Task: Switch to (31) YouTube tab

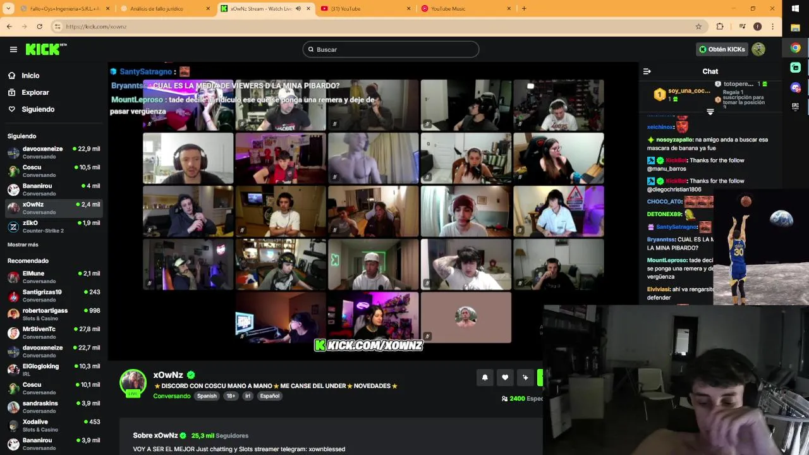Action: click(x=366, y=9)
